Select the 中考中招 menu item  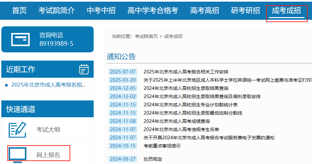point(101,11)
